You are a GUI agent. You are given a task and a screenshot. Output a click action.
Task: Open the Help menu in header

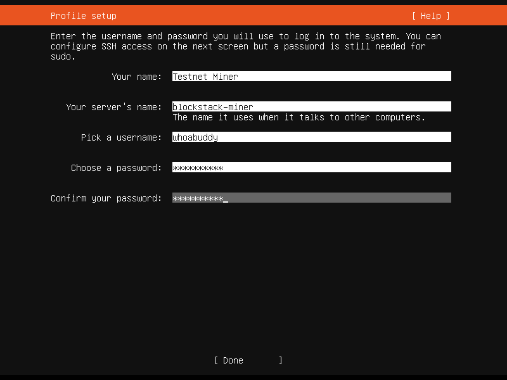tap(431, 16)
